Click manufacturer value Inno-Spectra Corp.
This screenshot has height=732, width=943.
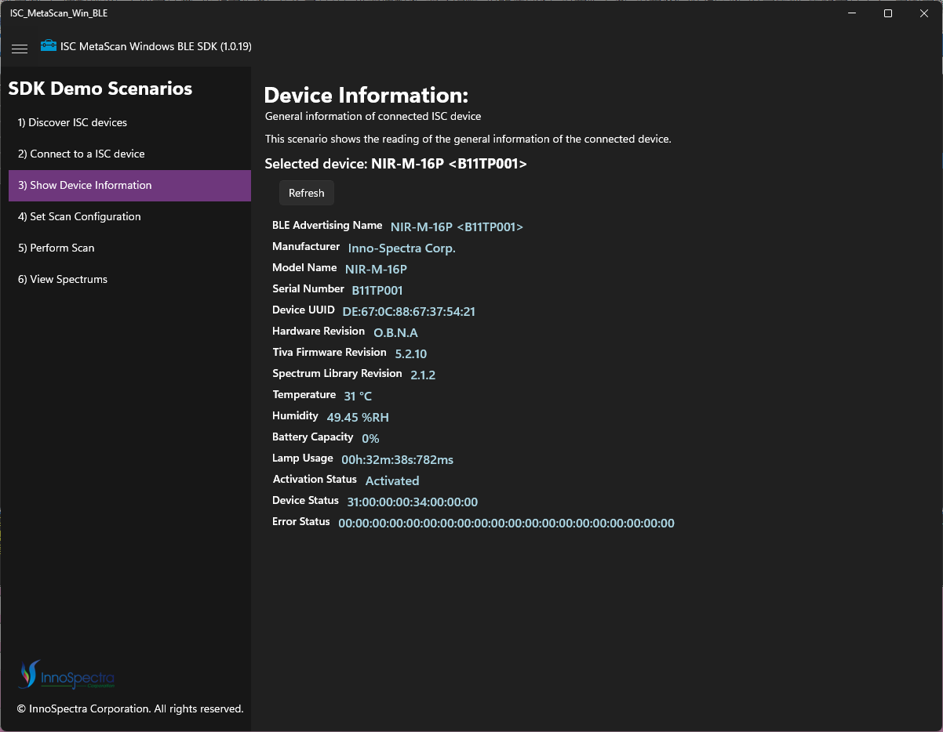point(402,248)
